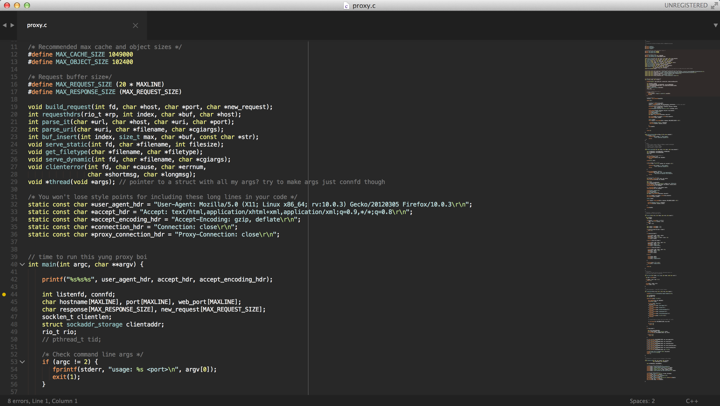Click the error marker dot on line 44
The image size is (720, 406).
(4, 294)
